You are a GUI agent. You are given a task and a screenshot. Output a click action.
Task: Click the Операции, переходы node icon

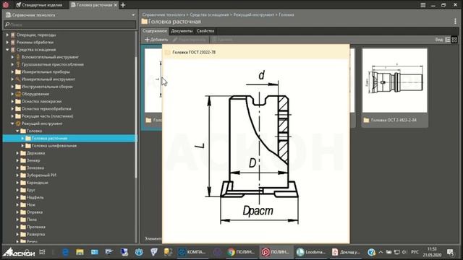13,35
